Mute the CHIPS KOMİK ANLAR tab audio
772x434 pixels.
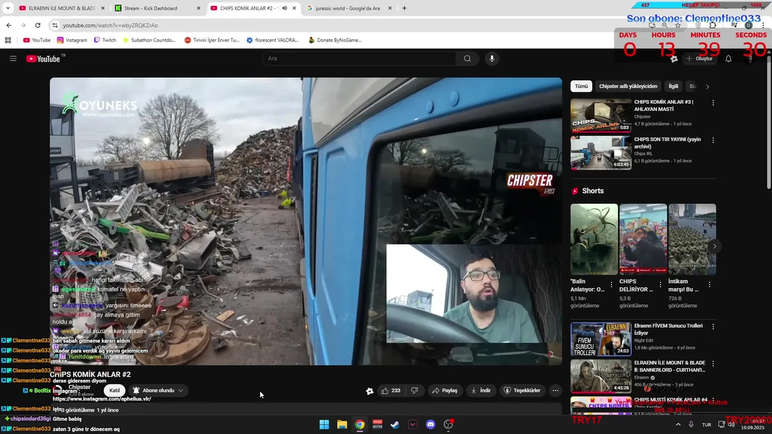click(x=285, y=8)
